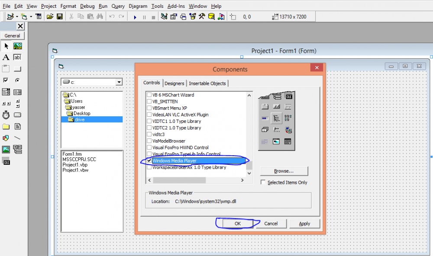
Task: Open the Project menu
Action: (x=48, y=6)
